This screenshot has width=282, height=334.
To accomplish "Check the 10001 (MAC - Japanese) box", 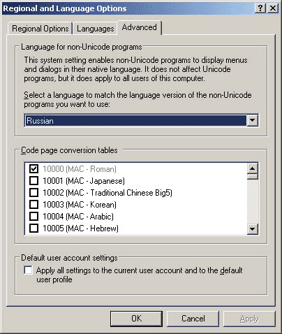I will click(34, 180).
